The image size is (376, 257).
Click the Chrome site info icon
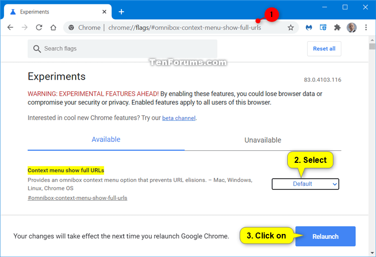point(71,28)
